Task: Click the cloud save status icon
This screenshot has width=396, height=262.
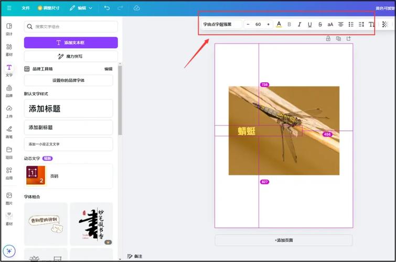Action: pyautogui.click(x=136, y=8)
